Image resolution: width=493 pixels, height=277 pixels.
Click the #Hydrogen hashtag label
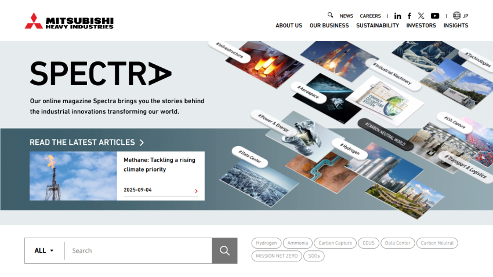(x=350, y=148)
